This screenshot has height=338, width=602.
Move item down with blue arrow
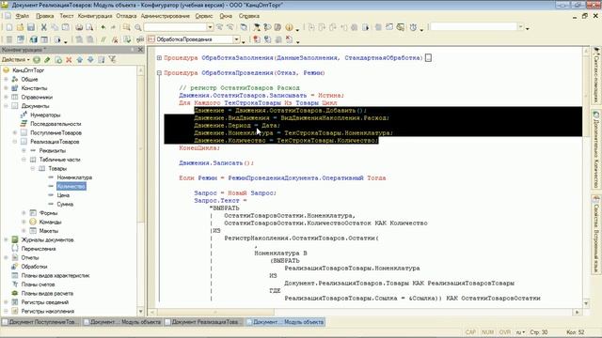(x=90, y=59)
